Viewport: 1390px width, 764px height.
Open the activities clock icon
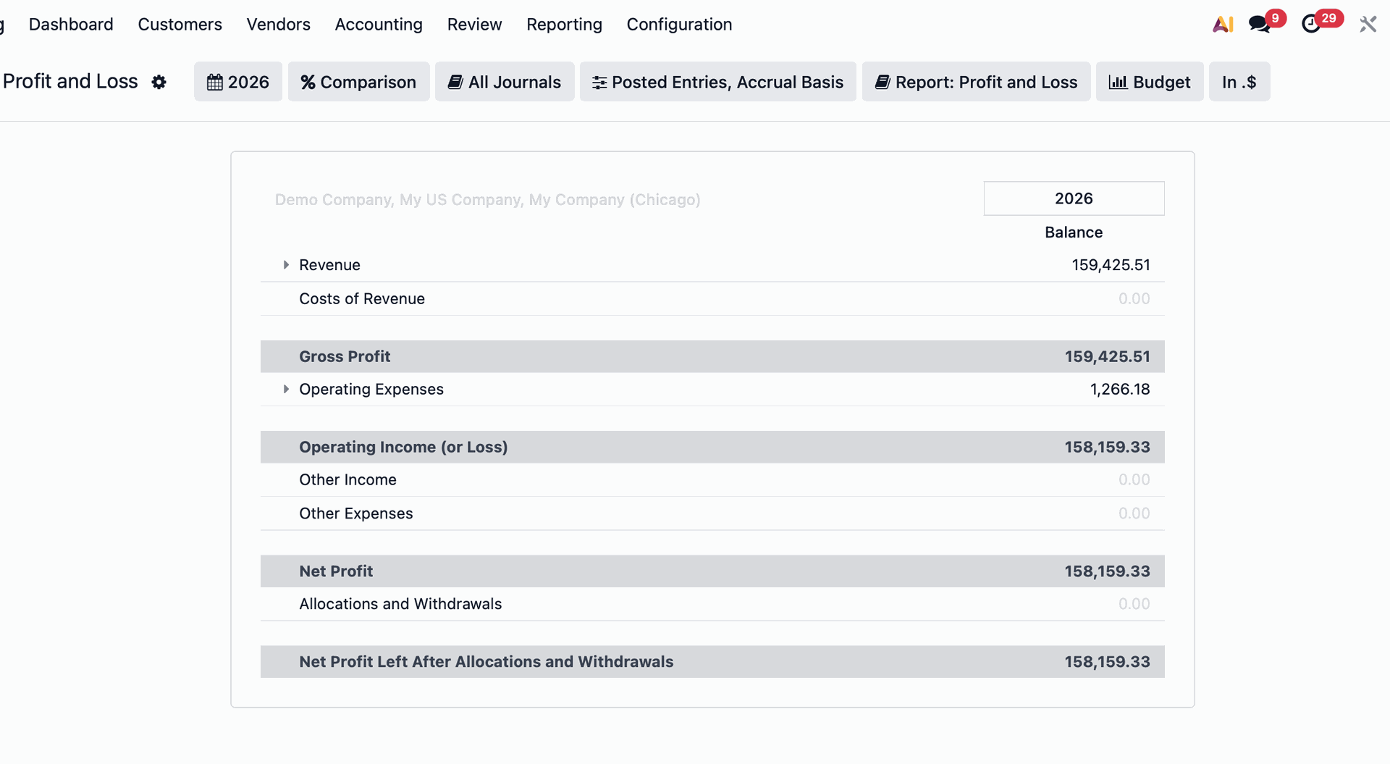[1311, 25]
